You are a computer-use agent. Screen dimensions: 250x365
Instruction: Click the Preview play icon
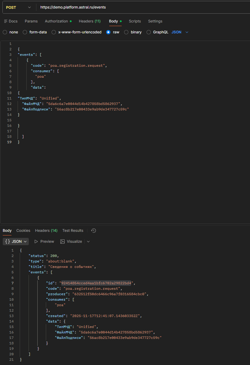tap(36, 242)
